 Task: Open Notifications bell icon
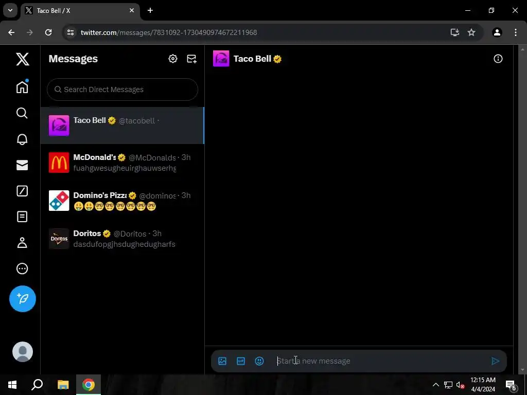tap(22, 139)
